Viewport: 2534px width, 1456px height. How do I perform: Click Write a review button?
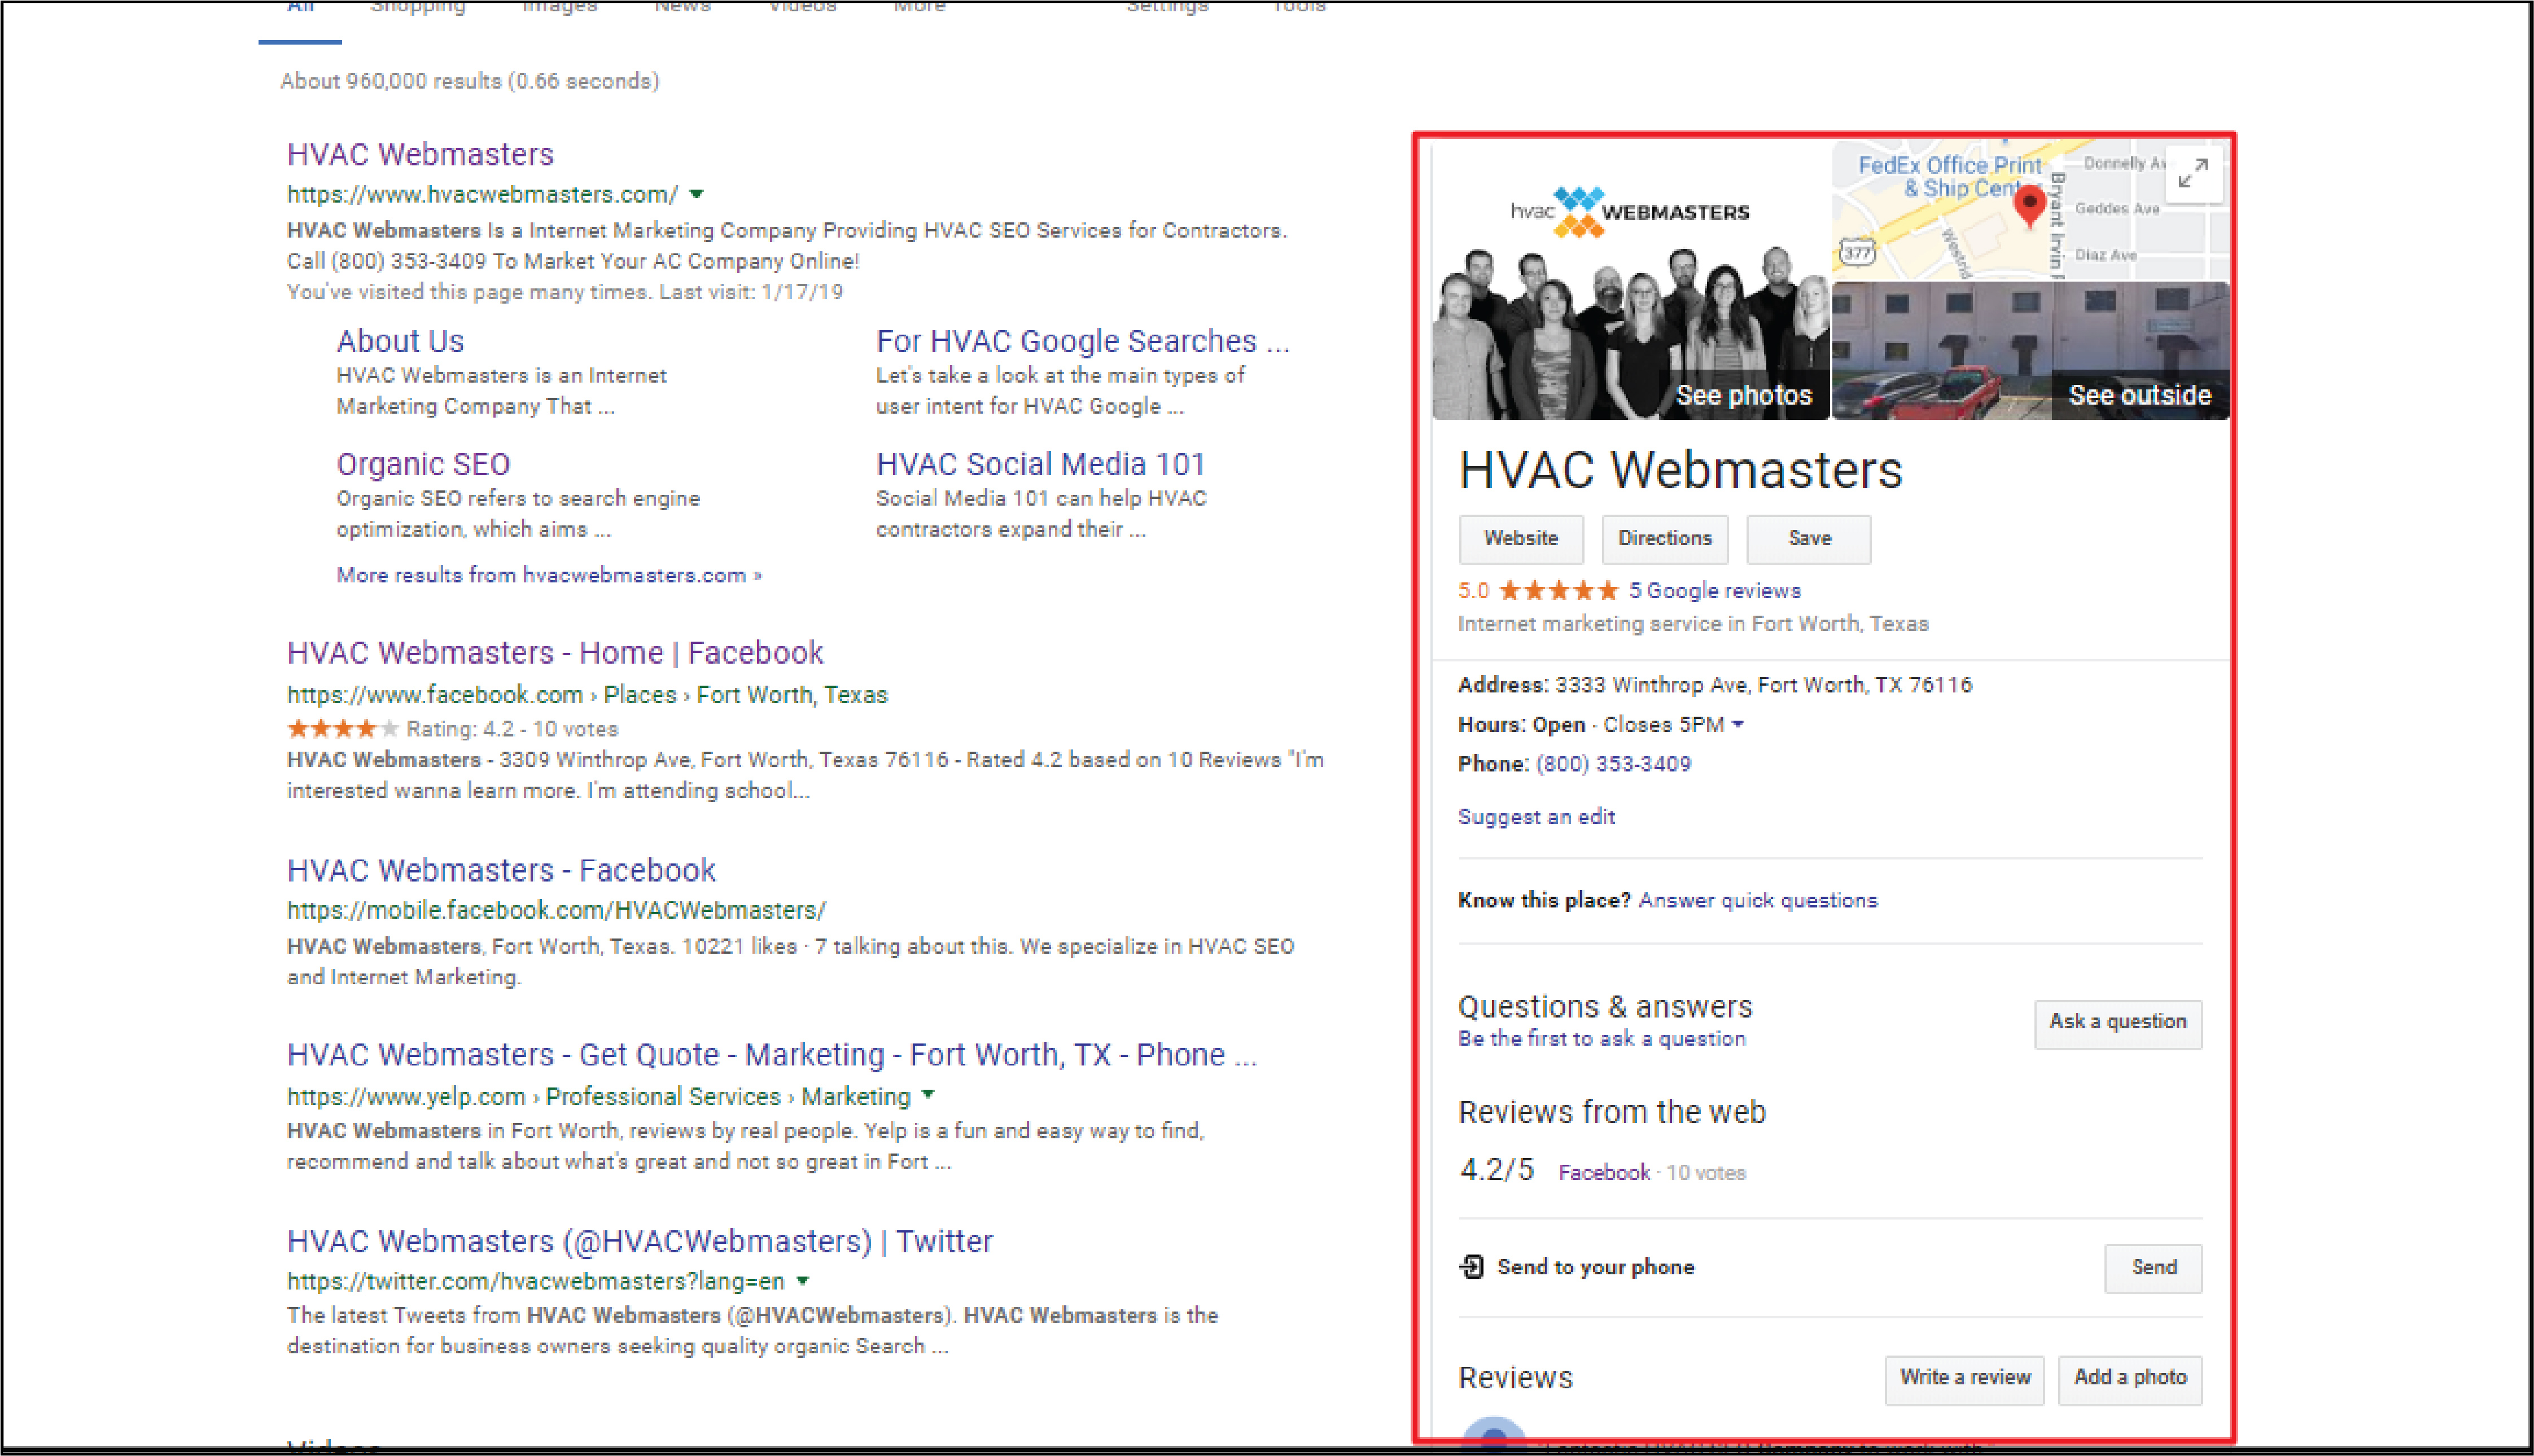coord(1965,1379)
